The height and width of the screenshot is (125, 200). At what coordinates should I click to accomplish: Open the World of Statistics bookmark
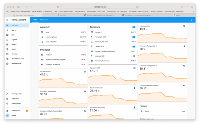click(x=157, y=11)
